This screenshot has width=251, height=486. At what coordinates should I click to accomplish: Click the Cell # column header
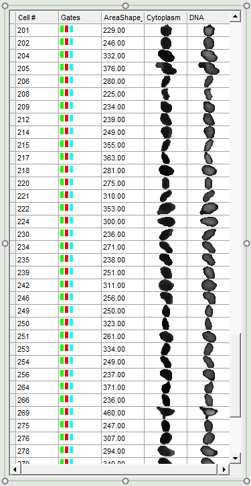click(37, 17)
